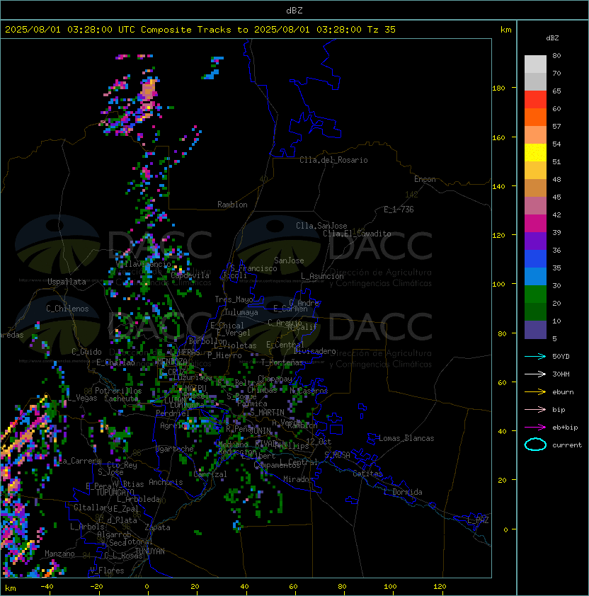Click the 'Carrizal' map label

[210, 474]
